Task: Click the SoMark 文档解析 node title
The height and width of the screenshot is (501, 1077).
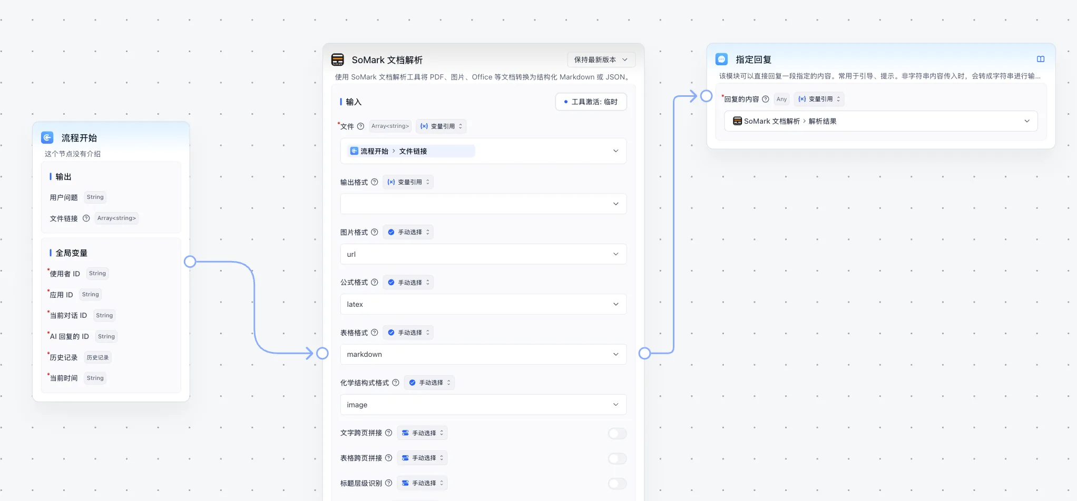Action: (387, 60)
